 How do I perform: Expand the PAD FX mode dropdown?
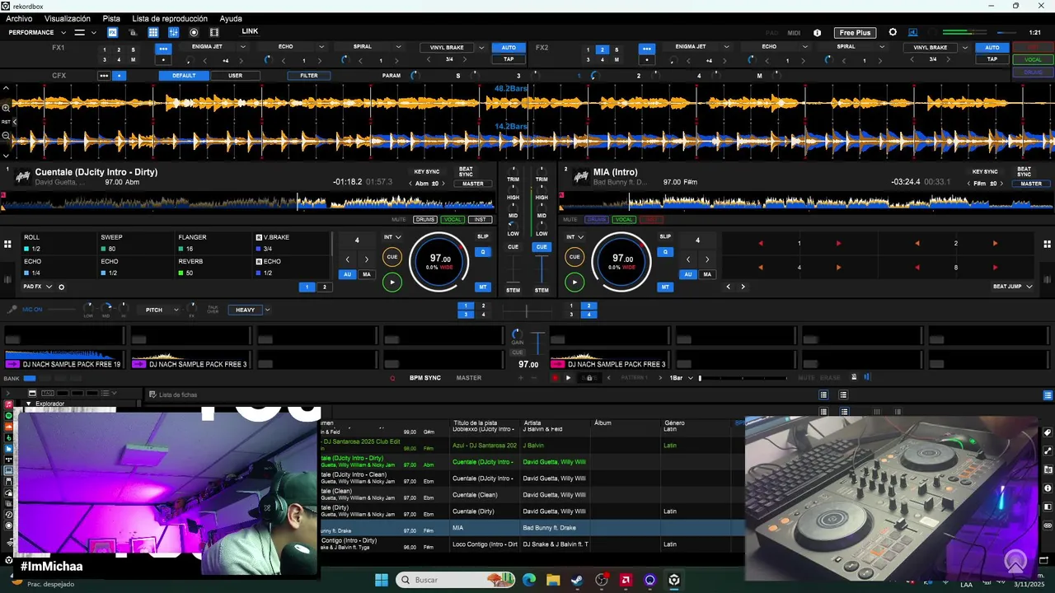click(x=49, y=287)
